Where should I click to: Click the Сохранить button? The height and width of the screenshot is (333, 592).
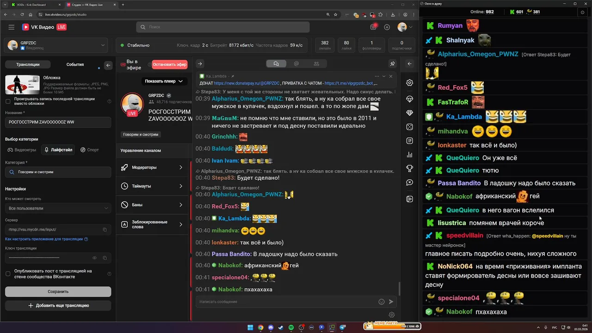(58, 291)
